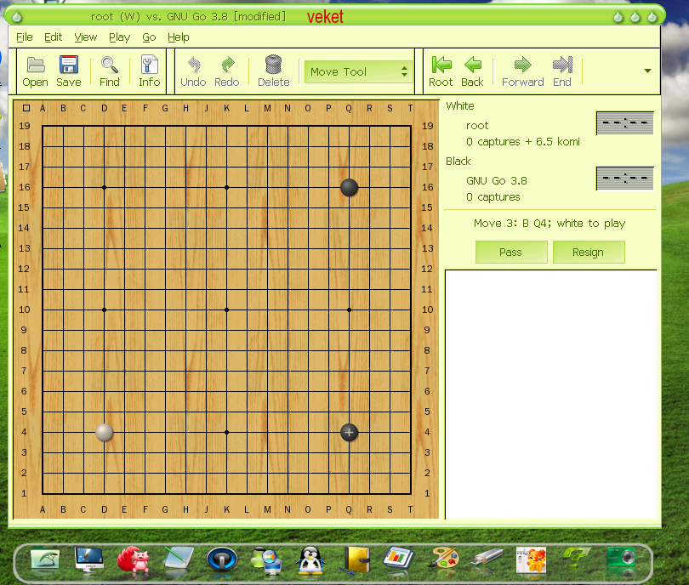This screenshot has width=689, height=585.
Task: Click the window menu droplet icon in title bar
Action: pyautogui.click(x=17, y=17)
